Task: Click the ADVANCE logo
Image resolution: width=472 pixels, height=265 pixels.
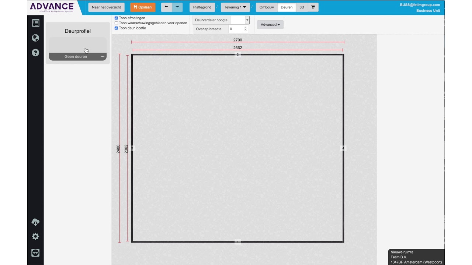Action: 52,7
